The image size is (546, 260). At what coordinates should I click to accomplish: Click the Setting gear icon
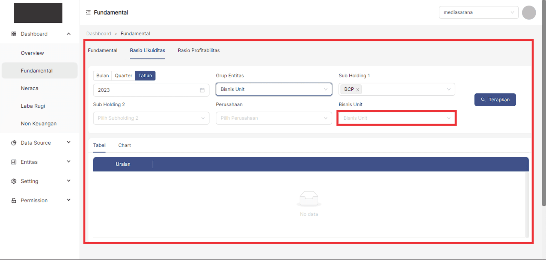[14, 181]
